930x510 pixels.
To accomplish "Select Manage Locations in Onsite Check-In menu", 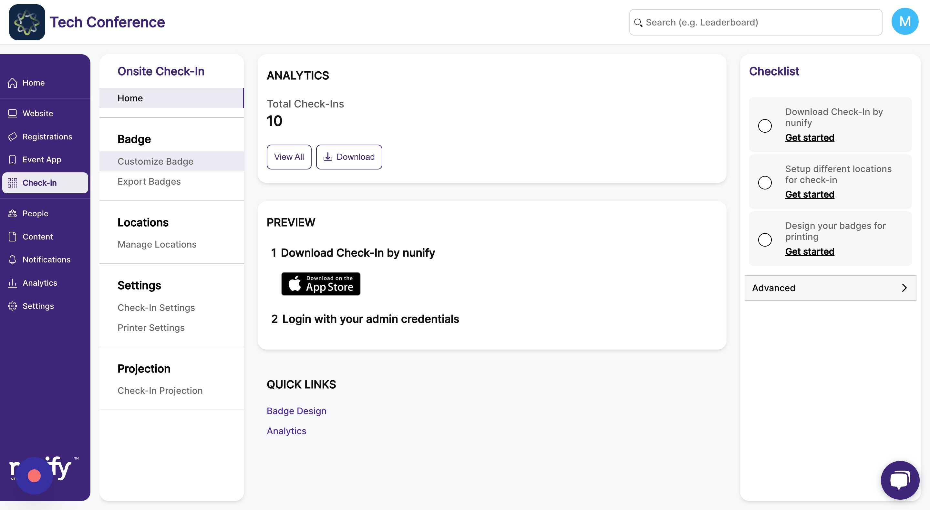I will [x=157, y=244].
